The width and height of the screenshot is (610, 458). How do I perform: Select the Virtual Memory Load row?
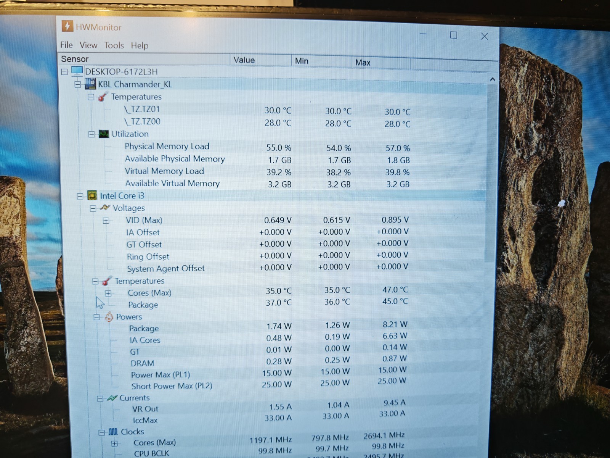267,171
